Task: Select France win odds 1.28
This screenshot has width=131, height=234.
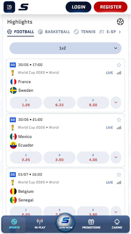Action: pyautogui.click(x=26, y=103)
